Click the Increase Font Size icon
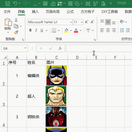 (87, 22)
